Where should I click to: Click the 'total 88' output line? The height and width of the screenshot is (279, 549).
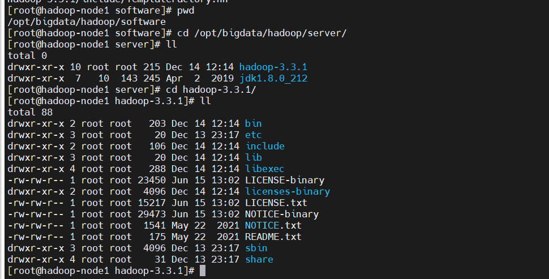tap(30, 113)
